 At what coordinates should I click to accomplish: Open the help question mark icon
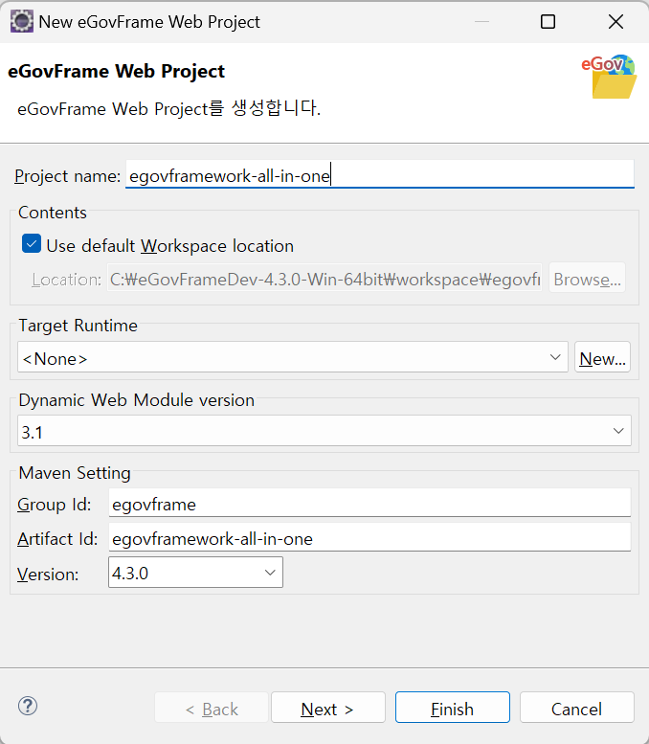28,707
